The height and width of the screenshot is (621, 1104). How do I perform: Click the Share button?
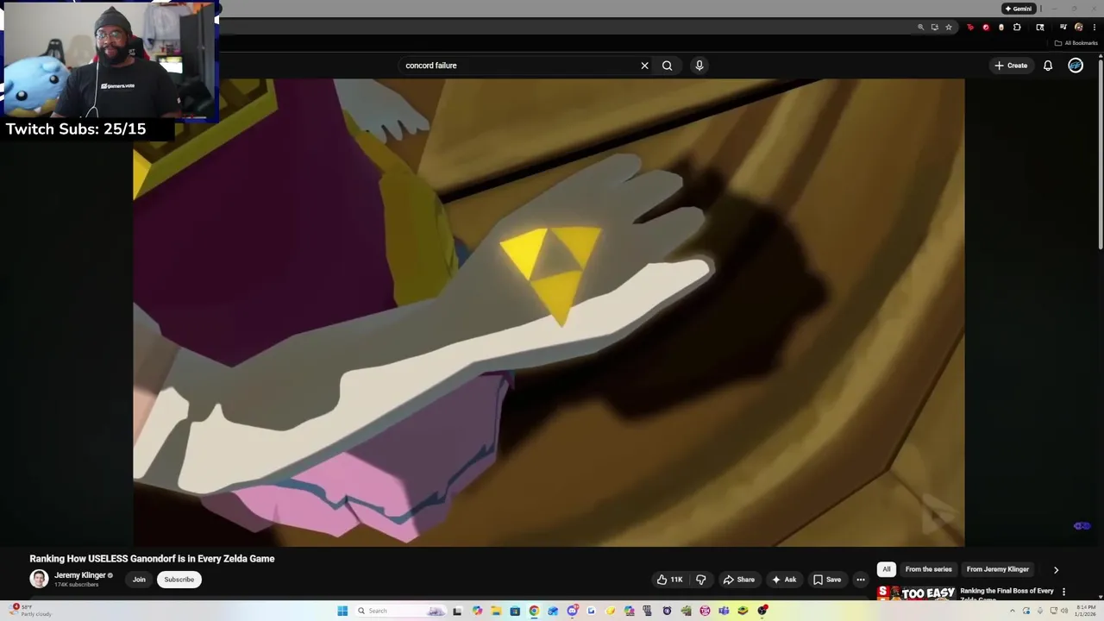point(739,580)
